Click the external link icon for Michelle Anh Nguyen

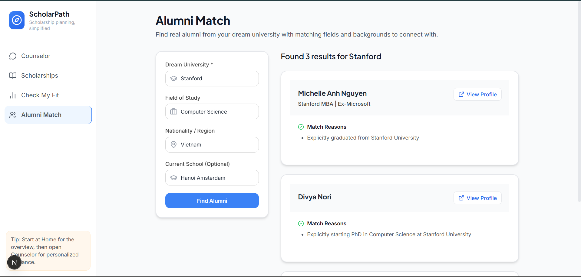pos(461,95)
